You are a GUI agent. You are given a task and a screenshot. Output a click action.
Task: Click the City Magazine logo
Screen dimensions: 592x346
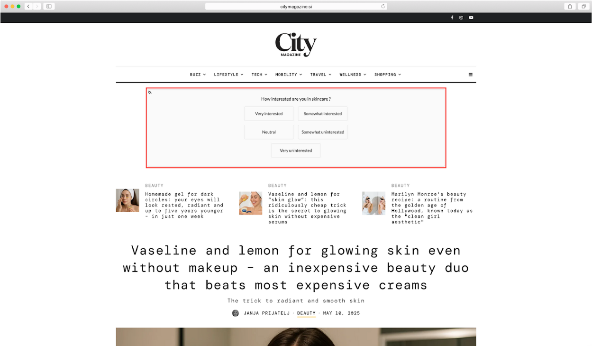pyautogui.click(x=296, y=45)
